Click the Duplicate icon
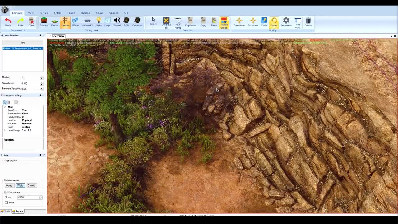 190,21
